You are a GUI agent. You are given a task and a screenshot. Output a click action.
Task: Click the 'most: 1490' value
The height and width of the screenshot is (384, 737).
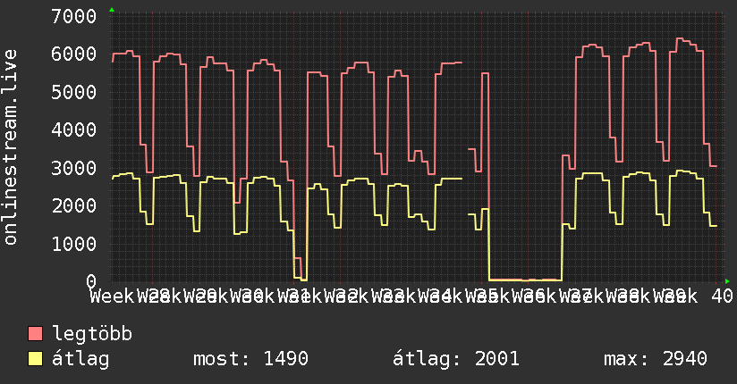tap(250, 359)
